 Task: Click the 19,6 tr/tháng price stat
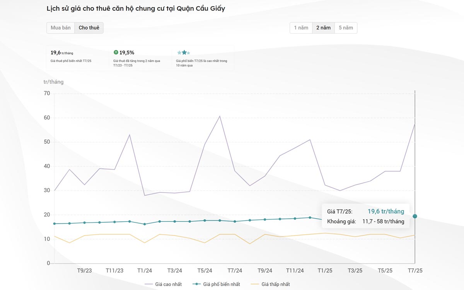62,53
